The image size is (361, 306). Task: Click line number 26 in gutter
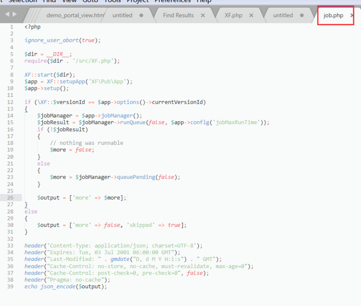pyautogui.click(x=10, y=198)
